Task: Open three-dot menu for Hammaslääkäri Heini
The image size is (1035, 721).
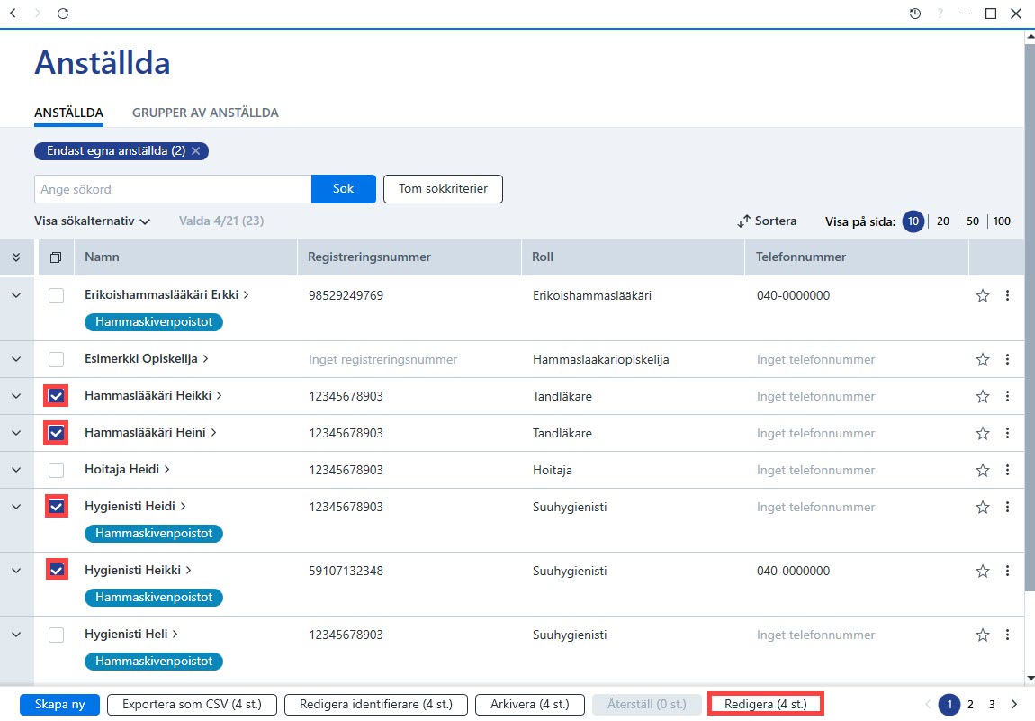Action: [1007, 433]
